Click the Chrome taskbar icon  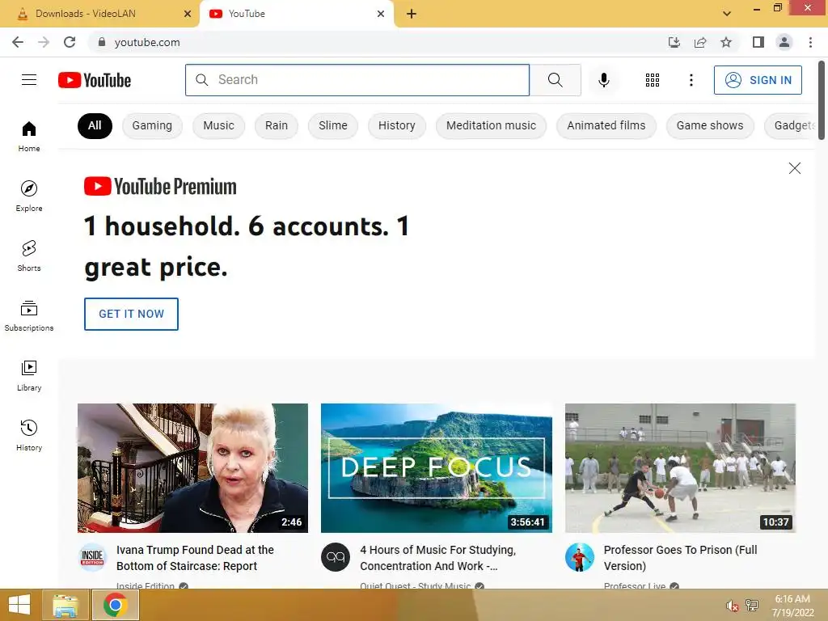(116, 605)
